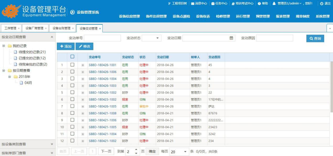The image size is (333, 156).
Task: Click the 退出 power icon
Action: coord(321,4)
